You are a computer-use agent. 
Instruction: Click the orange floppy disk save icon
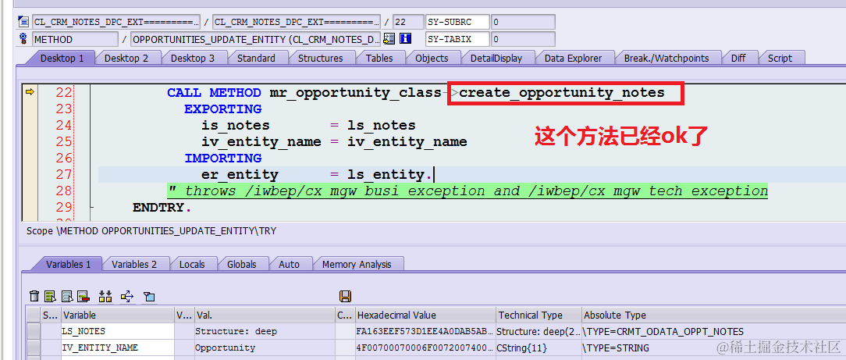[x=345, y=296]
